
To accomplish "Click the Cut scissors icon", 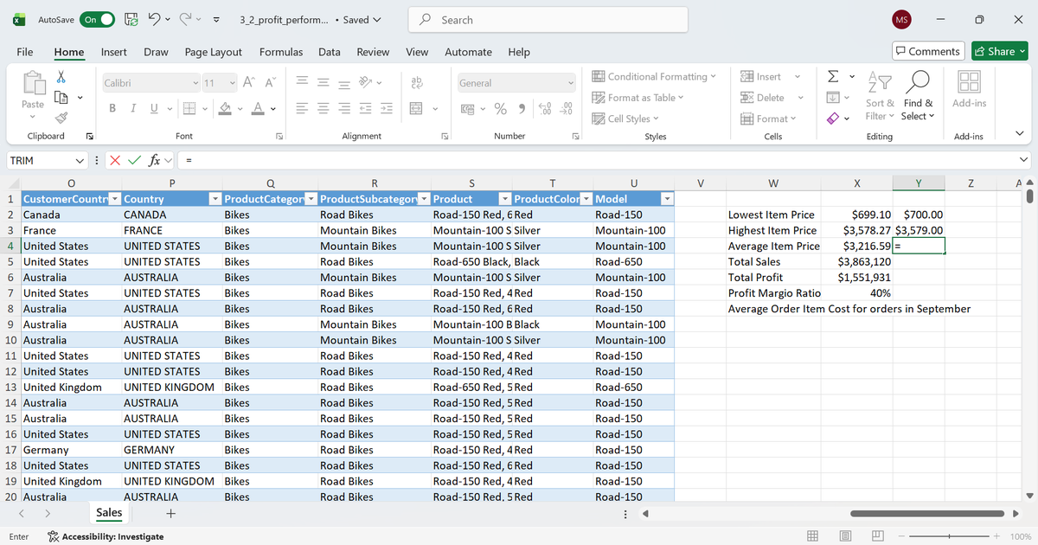I will [x=61, y=78].
